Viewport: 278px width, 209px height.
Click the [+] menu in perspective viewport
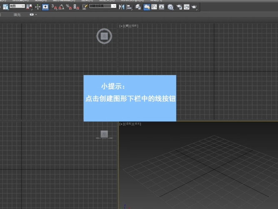(x=121, y=124)
